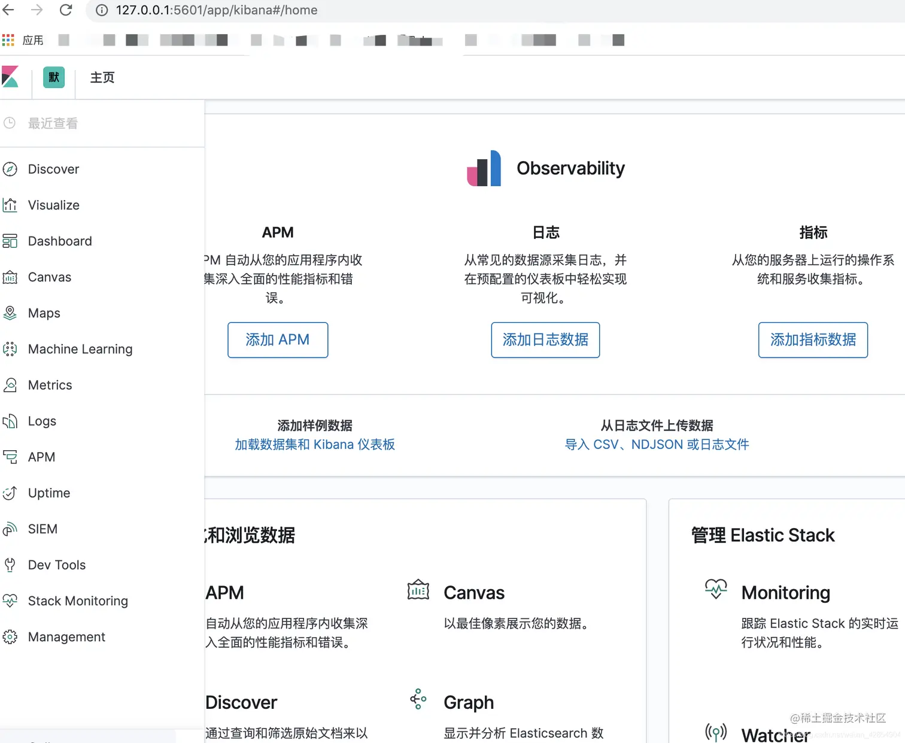Open Machine Learning

[x=80, y=348]
